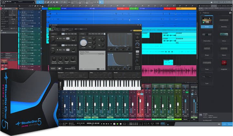Open the track list wrench options
The image size is (233, 136).
tap(19, 6)
